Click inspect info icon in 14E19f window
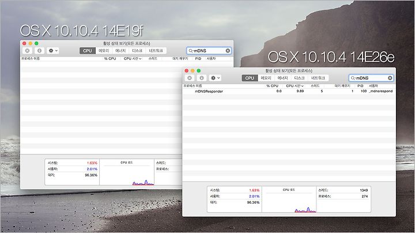Screen dimensions: 415x233 coord(39,51)
